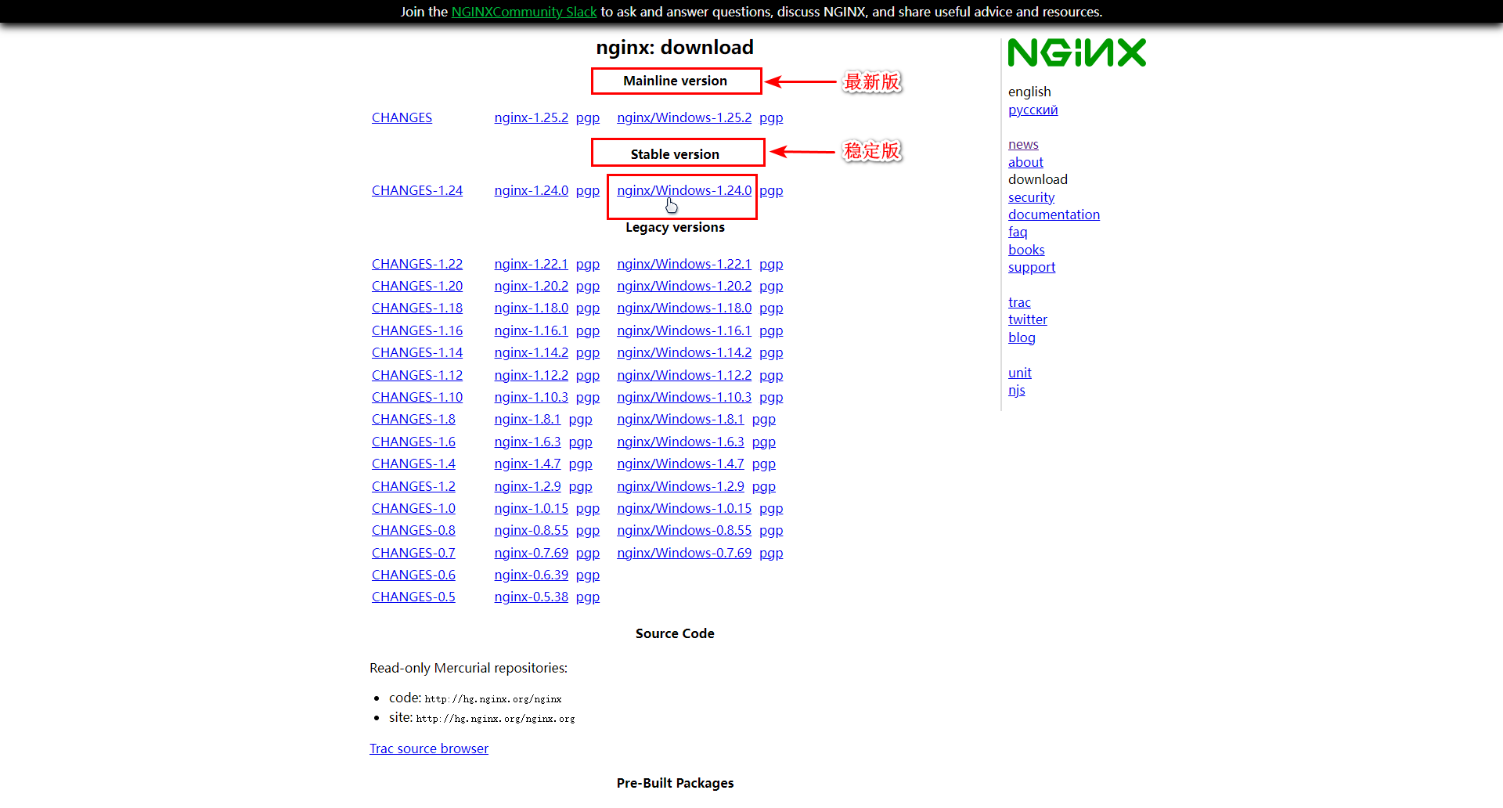Click the NGINX logo
1503x808 pixels.
1076,53
